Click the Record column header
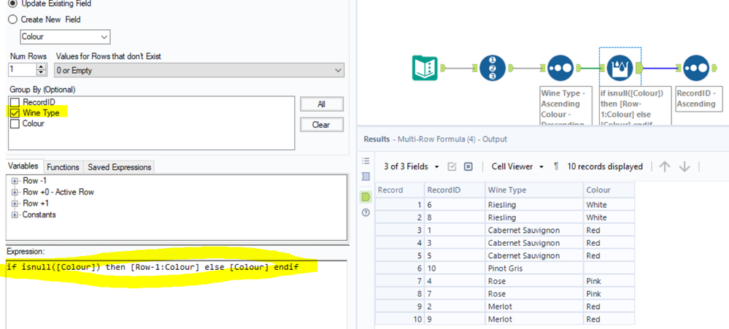Screen dimensions: 729x329 [x=399, y=190]
